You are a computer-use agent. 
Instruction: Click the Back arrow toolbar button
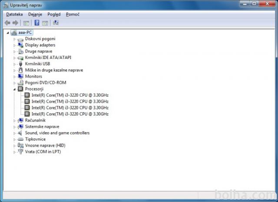[7, 23]
